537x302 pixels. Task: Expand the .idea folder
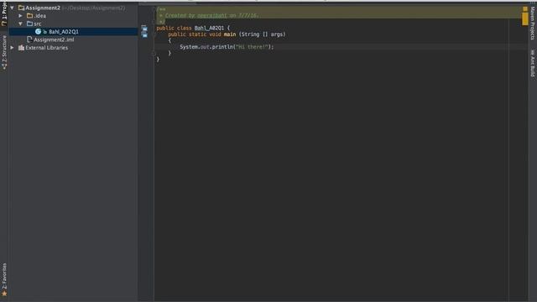point(20,16)
